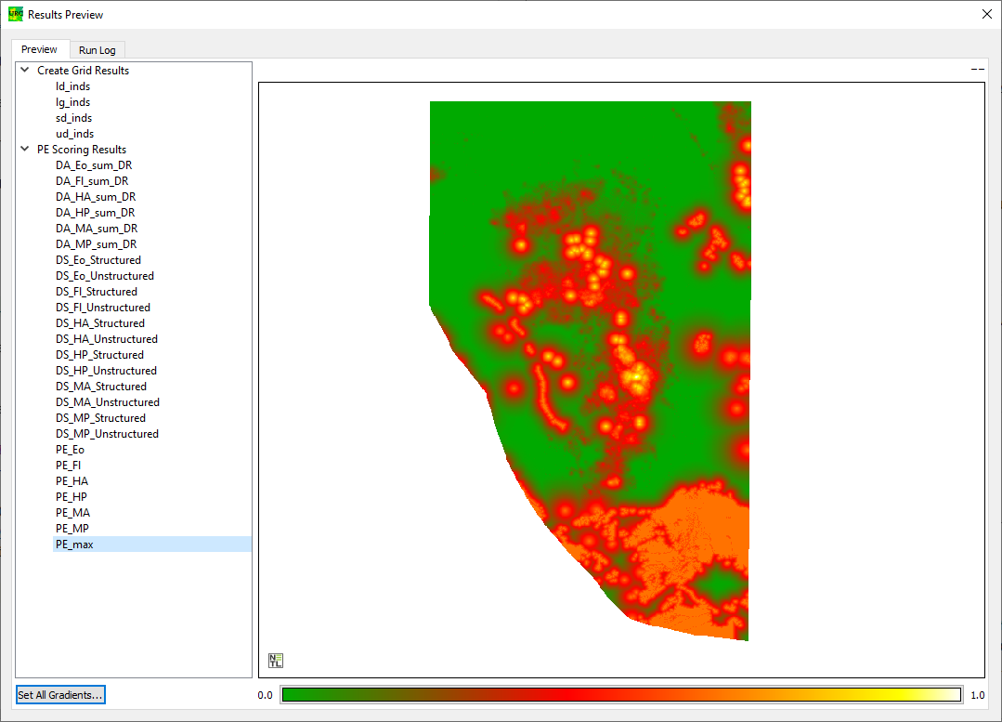Switch to the Preview tab
This screenshot has height=722, width=1002.
[x=39, y=49]
